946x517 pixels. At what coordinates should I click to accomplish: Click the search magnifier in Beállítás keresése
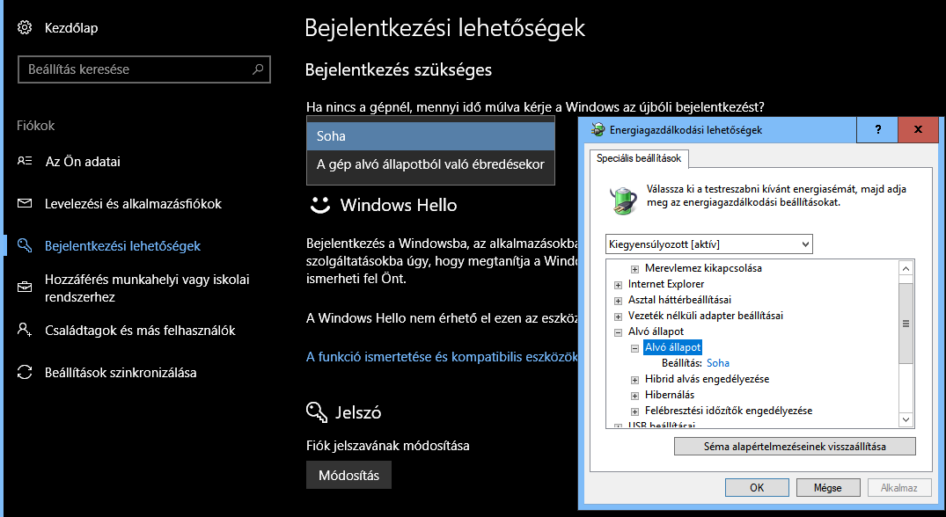click(x=258, y=69)
